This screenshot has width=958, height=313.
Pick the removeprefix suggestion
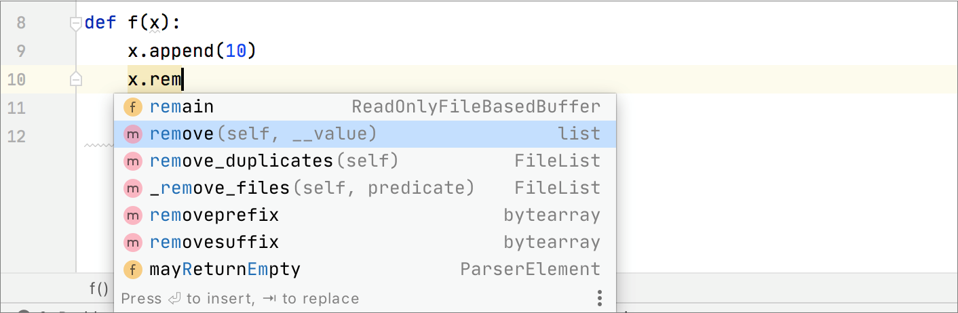214,215
